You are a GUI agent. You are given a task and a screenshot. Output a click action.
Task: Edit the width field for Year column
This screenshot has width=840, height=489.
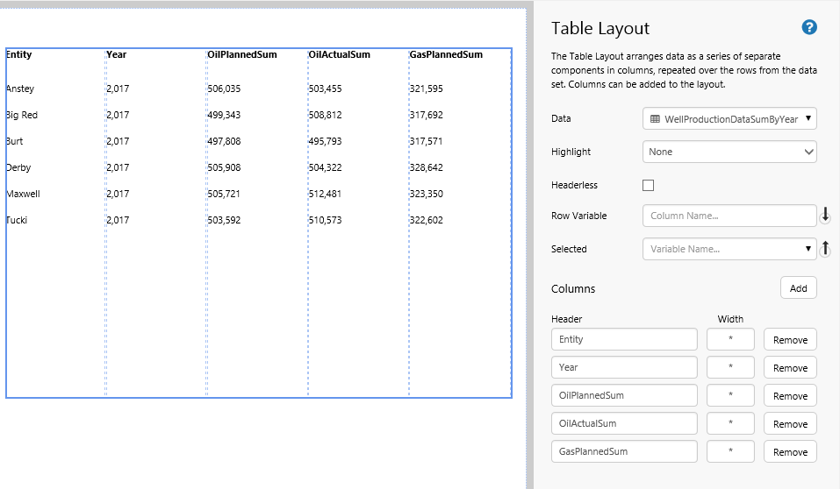pyautogui.click(x=730, y=367)
